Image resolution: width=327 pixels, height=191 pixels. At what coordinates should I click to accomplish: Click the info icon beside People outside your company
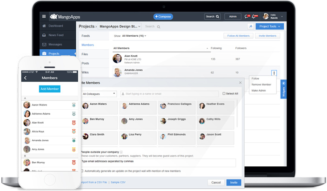click(x=121, y=152)
